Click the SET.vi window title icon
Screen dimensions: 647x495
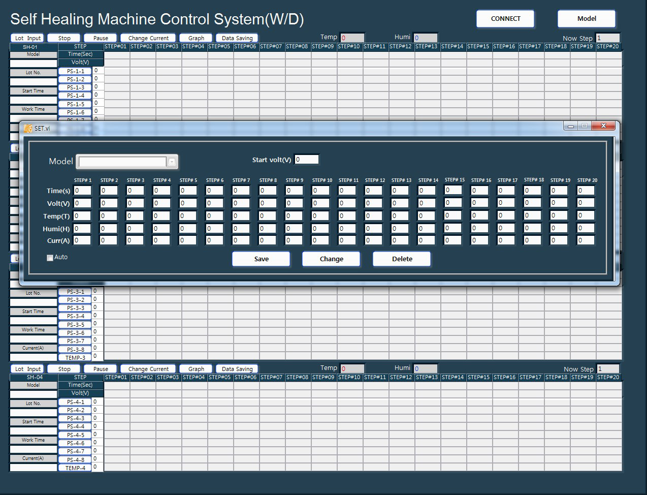coord(28,128)
